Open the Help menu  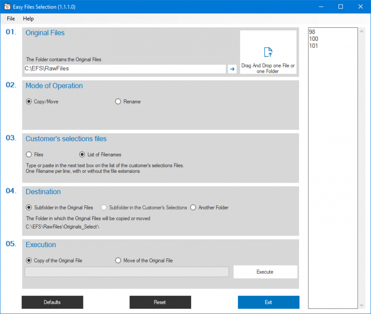click(x=28, y=19)
